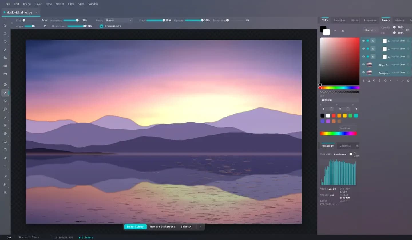Swap foreground and background colors
The image size is (412, 240).
coord(335,31)
